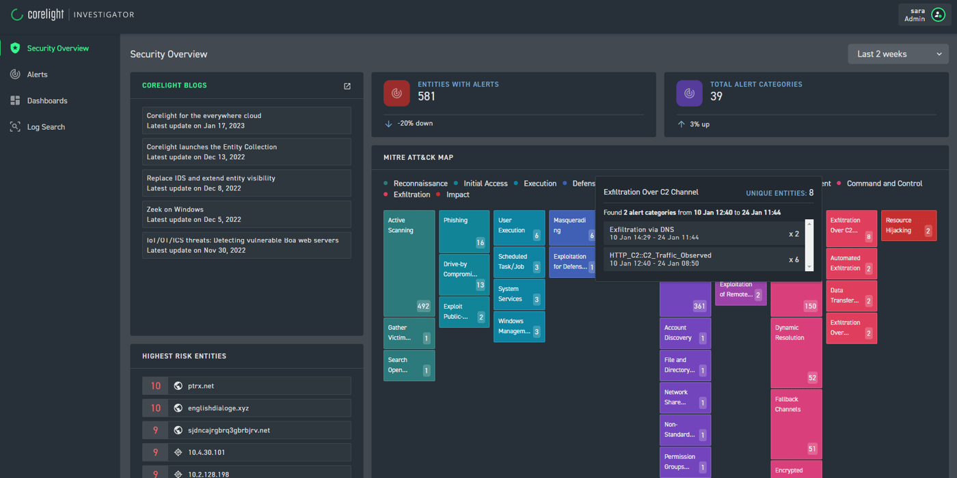Click the globe icon beside englishdialoge.xyz
Image resolution: width=957 pixels, height=478 pixels.
click(x=177, y=408)
